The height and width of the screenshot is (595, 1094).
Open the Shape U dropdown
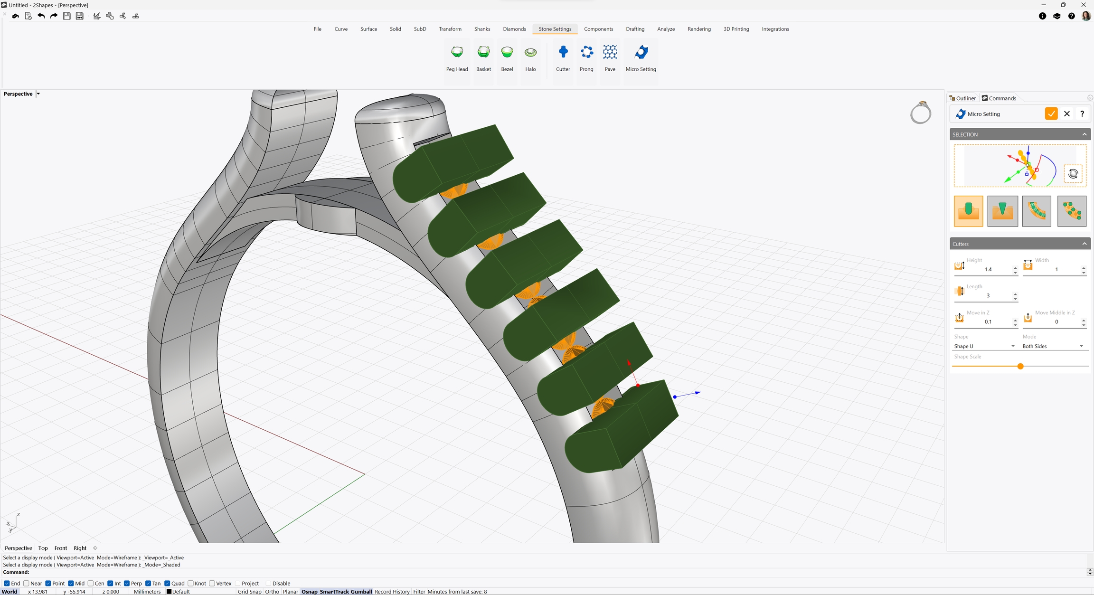pyautogui.click(x=984, y=346)
